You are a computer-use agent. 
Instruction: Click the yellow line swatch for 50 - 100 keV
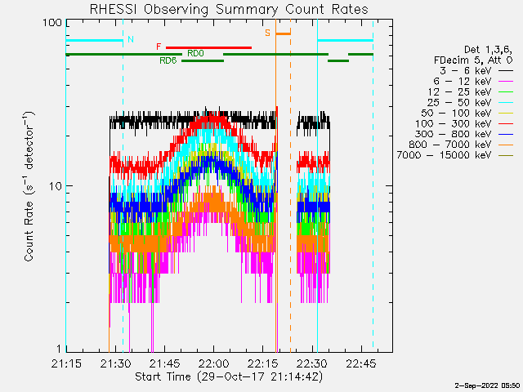pyautogui.click(x=506, y=114)
